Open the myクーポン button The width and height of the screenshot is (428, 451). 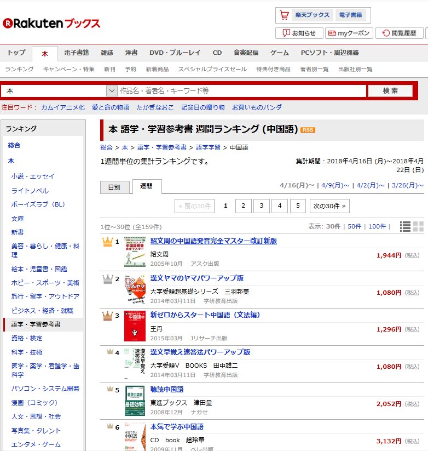pyautogui.click(x=349, y=33)
